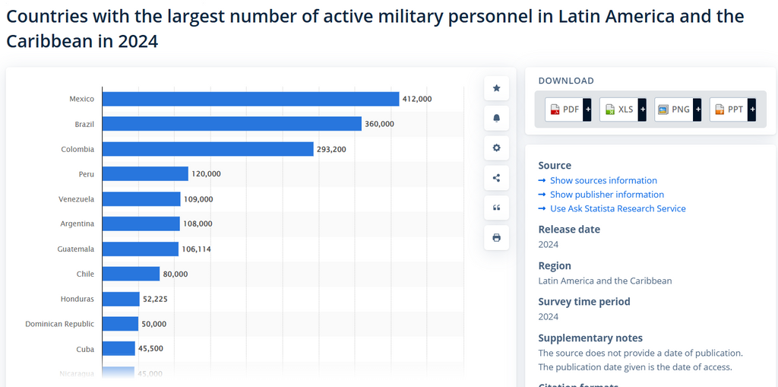Click the Colombia bar in chart
The width and height of the screenshot is (778, 387).
click(x=207, y=149)
